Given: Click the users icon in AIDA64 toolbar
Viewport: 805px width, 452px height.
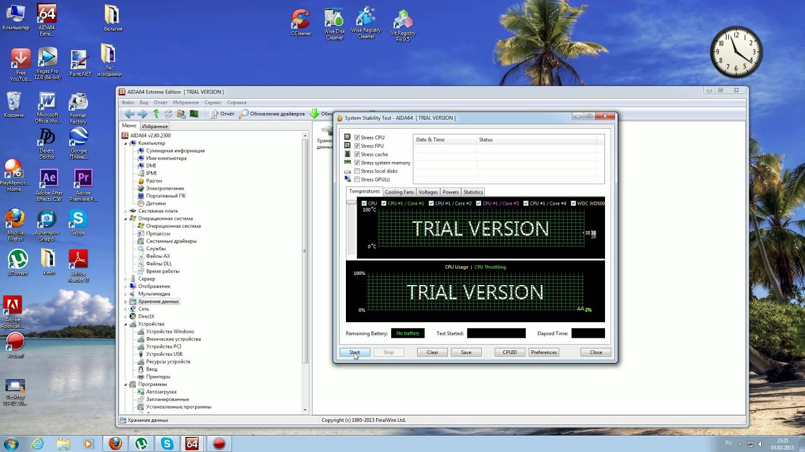Looking at the screenshot, I should [x=181, y=114].
